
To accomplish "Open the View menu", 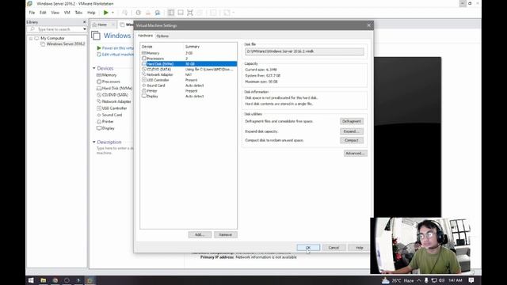I will click(55, 13).
